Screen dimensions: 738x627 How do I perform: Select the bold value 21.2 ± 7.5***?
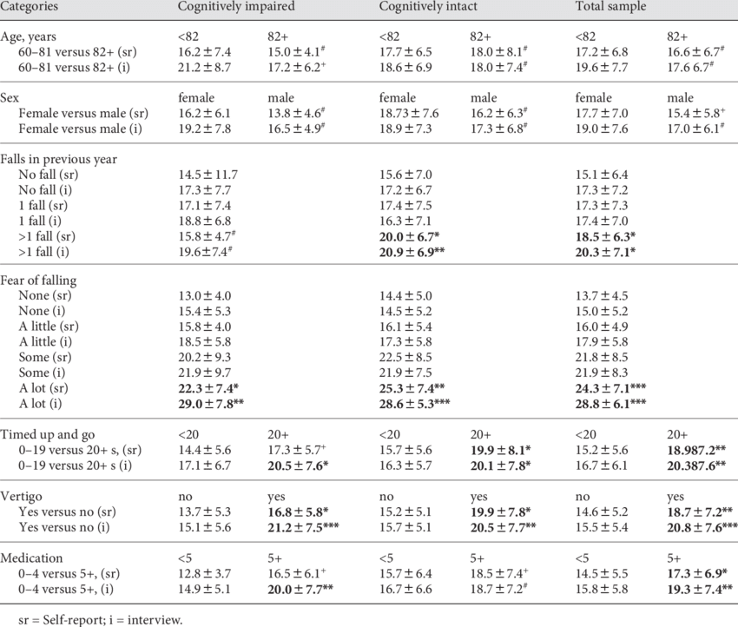coord(303,528)
